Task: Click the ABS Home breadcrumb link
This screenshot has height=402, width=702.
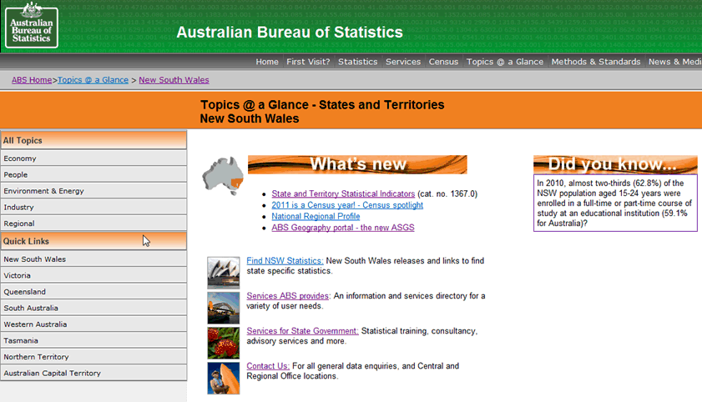Action: click(32, 80)
